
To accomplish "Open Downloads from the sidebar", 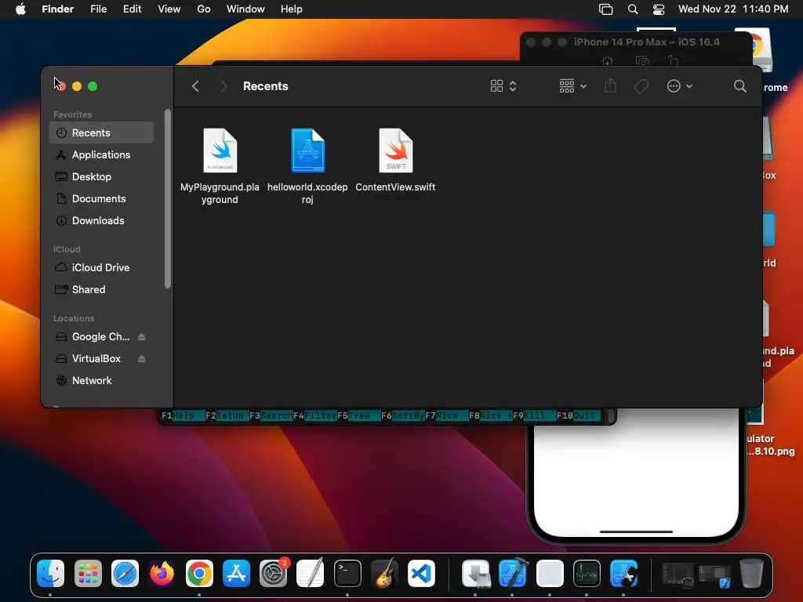I will tap(101, 220).
